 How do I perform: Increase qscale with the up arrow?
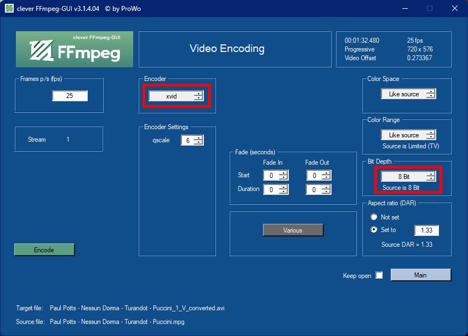coord(198,138)
